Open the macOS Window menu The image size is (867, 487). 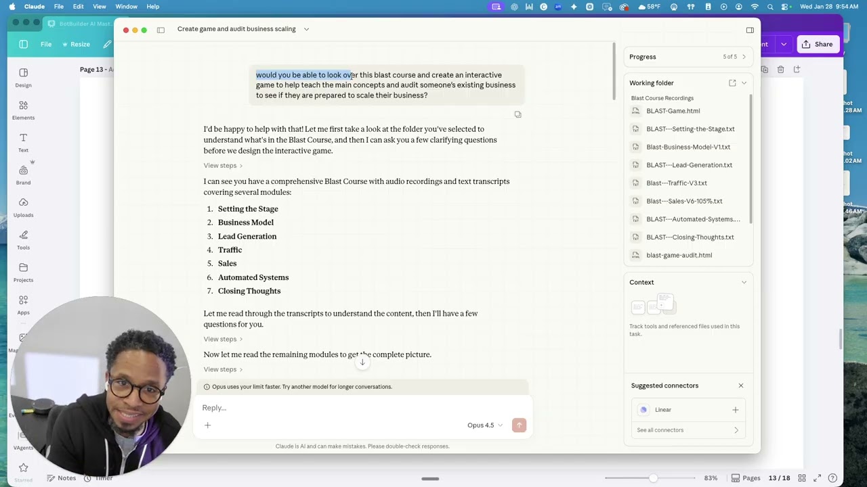[127, 7]
